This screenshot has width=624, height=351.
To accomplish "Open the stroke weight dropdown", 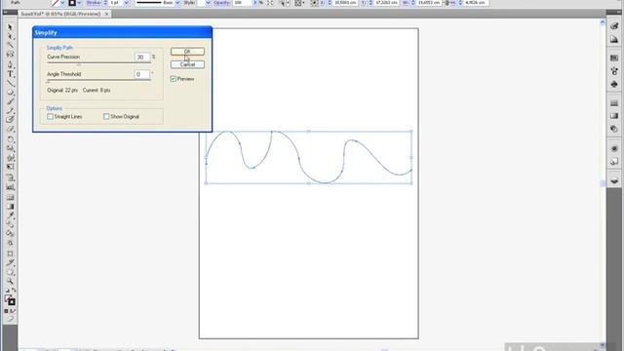I will (127, 3).
